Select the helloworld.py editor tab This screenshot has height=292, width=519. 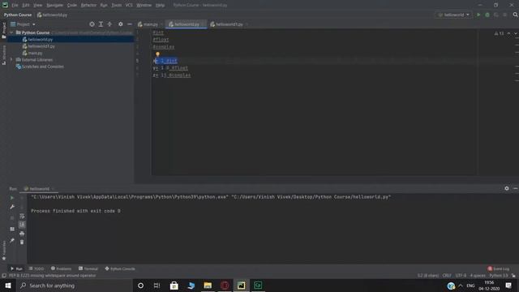[187, 24]
